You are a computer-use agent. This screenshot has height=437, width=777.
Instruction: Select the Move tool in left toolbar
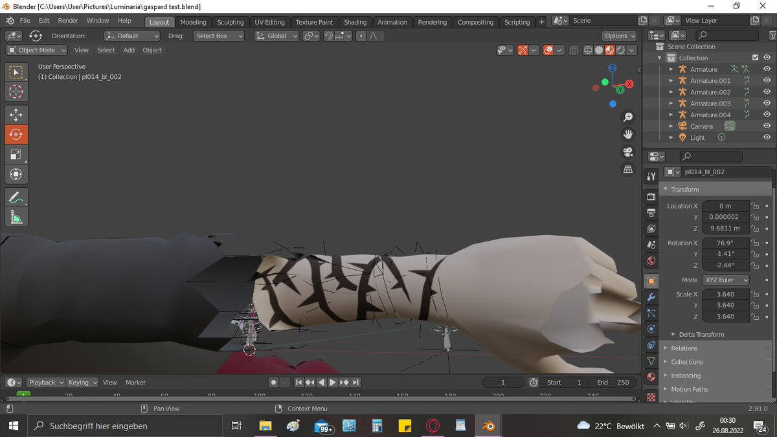coord(16,115)
